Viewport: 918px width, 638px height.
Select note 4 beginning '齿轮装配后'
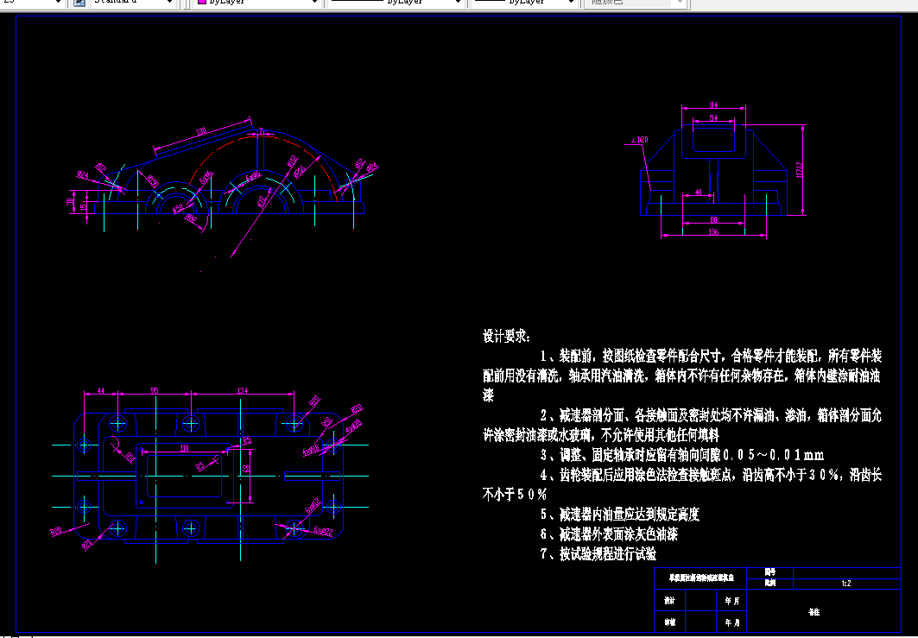(x=682, y=484)
